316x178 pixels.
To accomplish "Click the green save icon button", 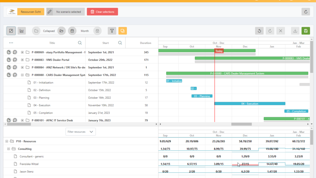I will pyautogui.click(x=305, y=31).
